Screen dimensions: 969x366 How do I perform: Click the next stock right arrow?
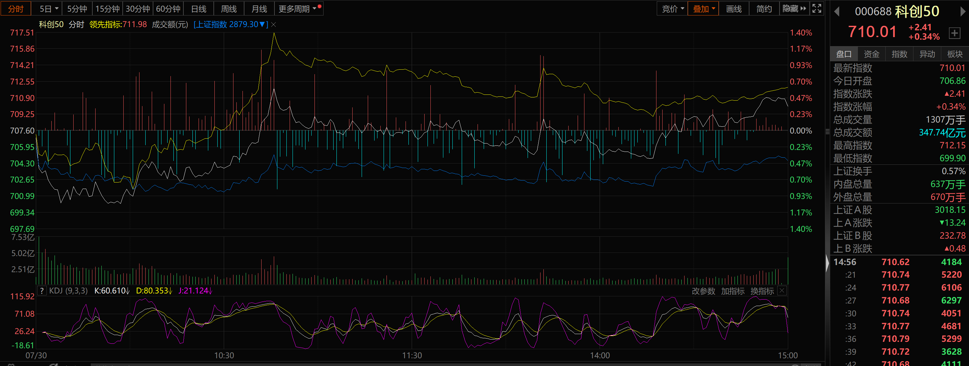[962, 12]
